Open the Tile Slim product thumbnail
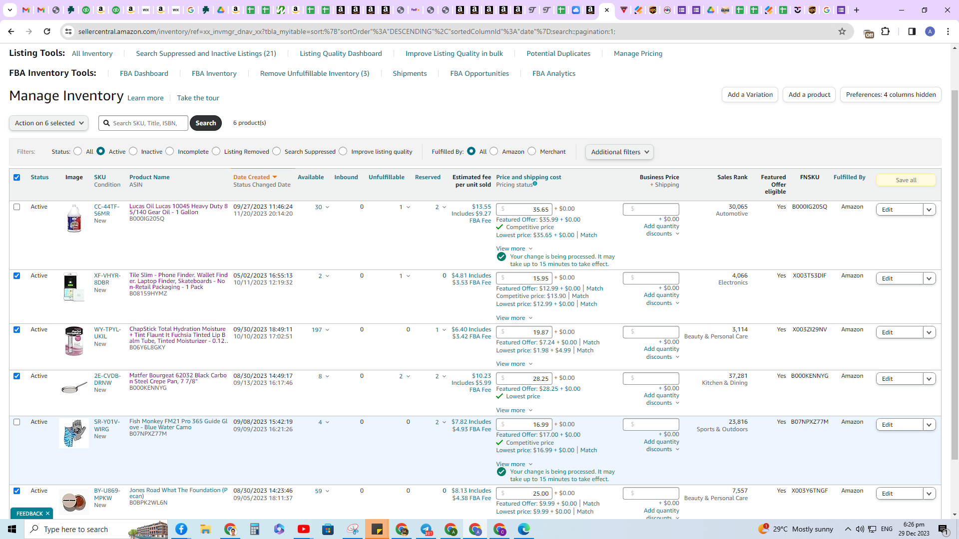959x539 pixels. click(x=74, y=287)
